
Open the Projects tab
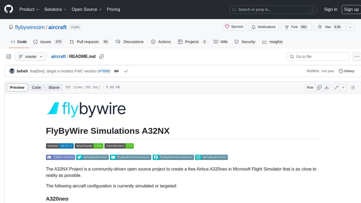click(x=192, y=42)
